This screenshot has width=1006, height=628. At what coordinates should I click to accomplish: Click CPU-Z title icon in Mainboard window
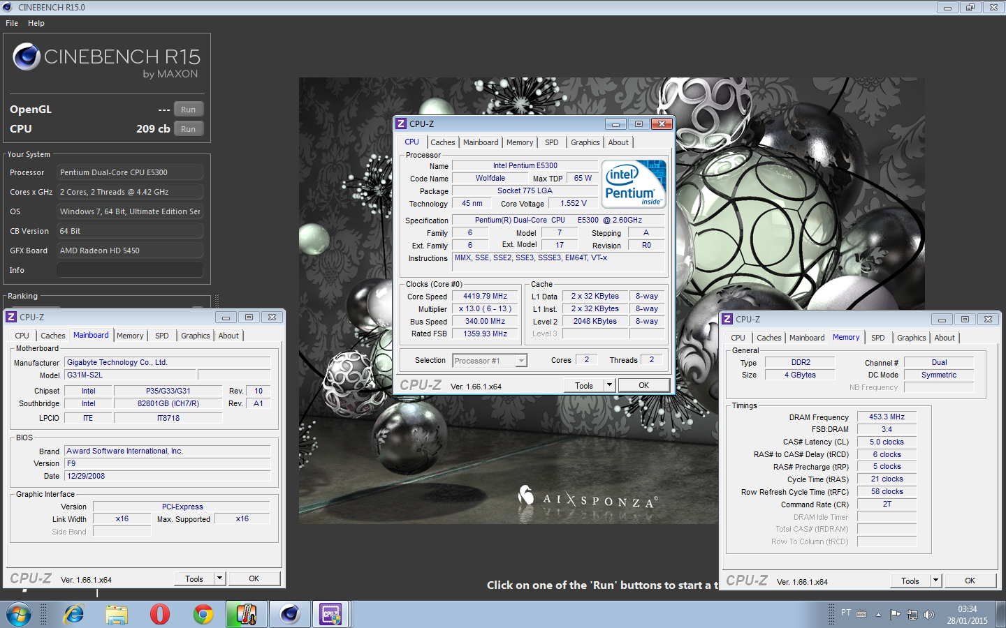[11, 317]
